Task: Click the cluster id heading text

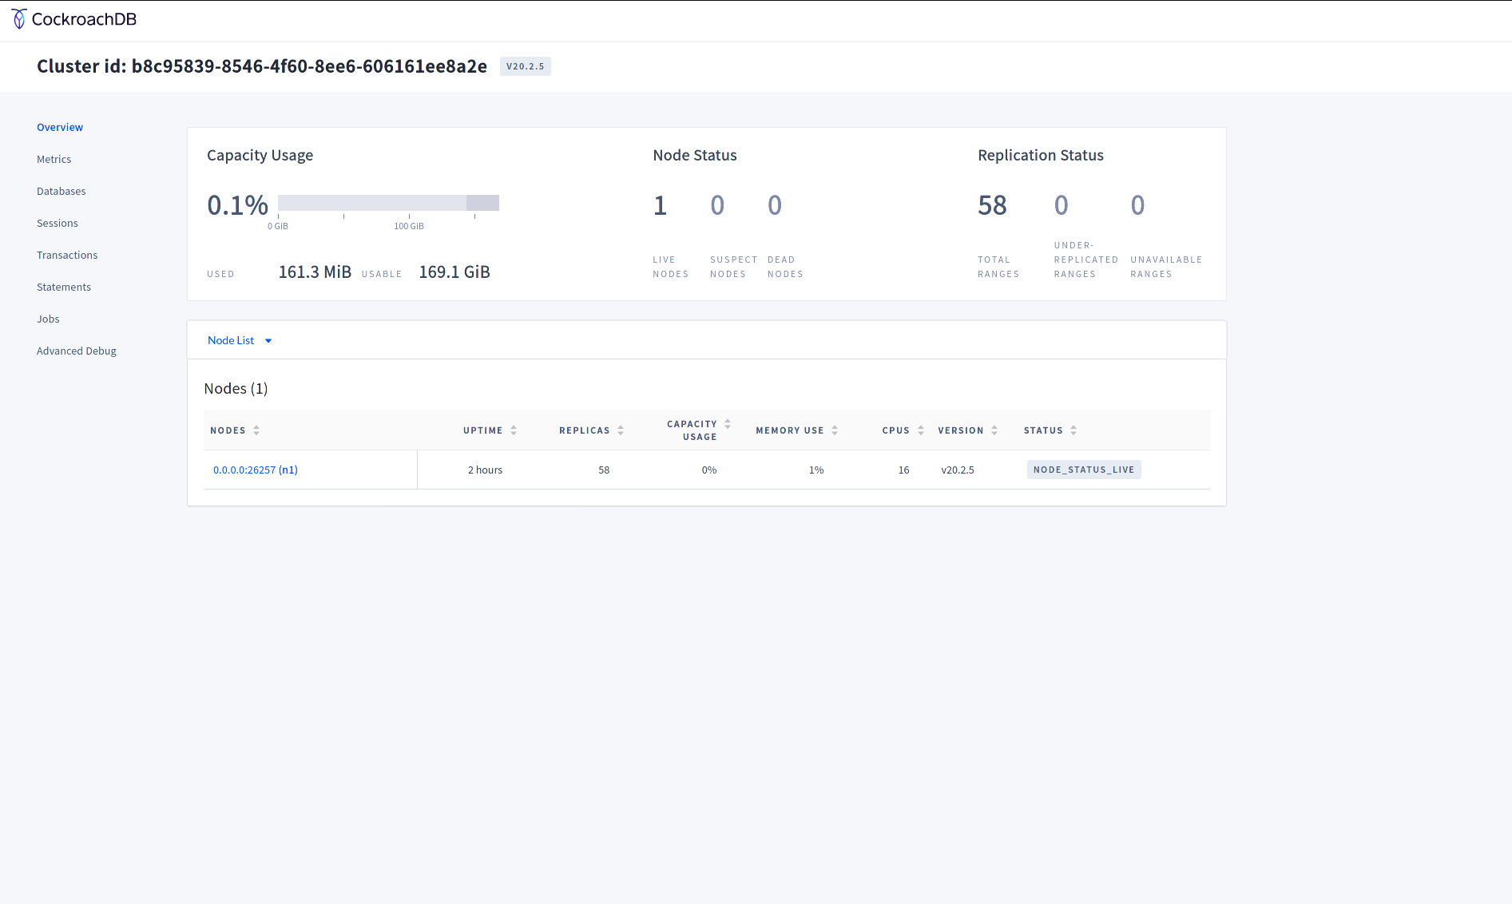Action: pos(262,66)
